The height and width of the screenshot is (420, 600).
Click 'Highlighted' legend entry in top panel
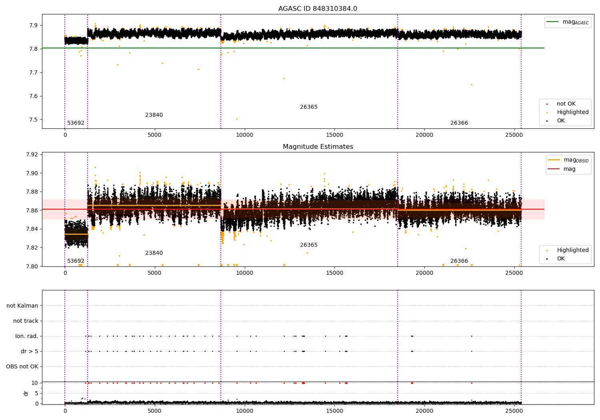click(568, 112)
